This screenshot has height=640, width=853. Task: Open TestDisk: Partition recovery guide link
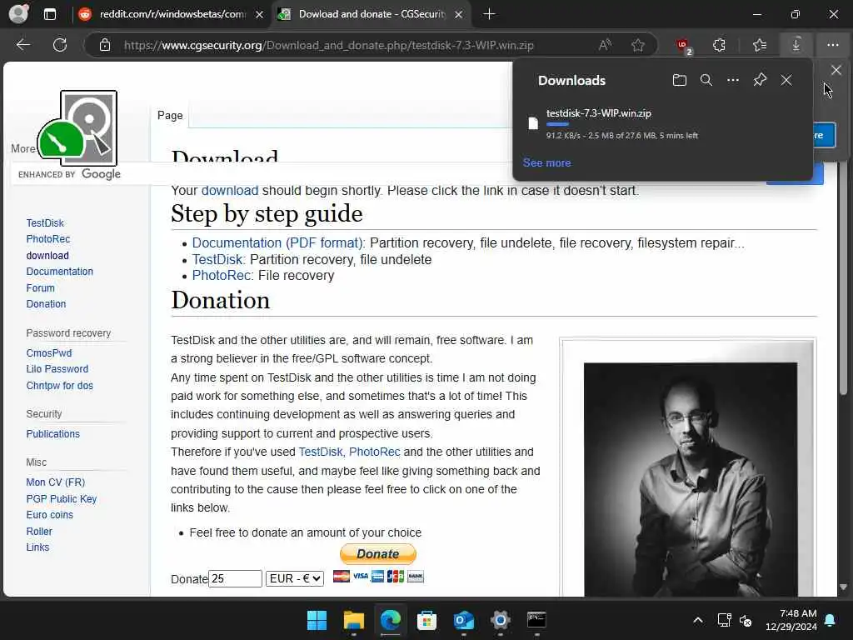(x=219, y=260)
